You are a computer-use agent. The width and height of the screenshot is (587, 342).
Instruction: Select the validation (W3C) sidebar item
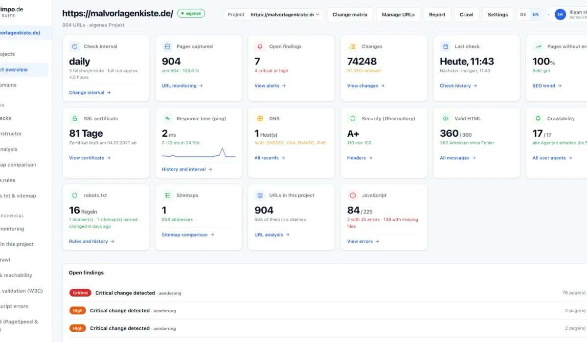(x=22, y=291)
